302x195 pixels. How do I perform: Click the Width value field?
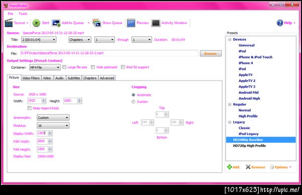34,101
